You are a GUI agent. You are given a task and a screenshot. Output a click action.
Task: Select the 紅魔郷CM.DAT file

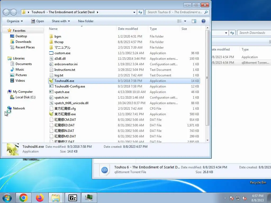tap(124, 120)
